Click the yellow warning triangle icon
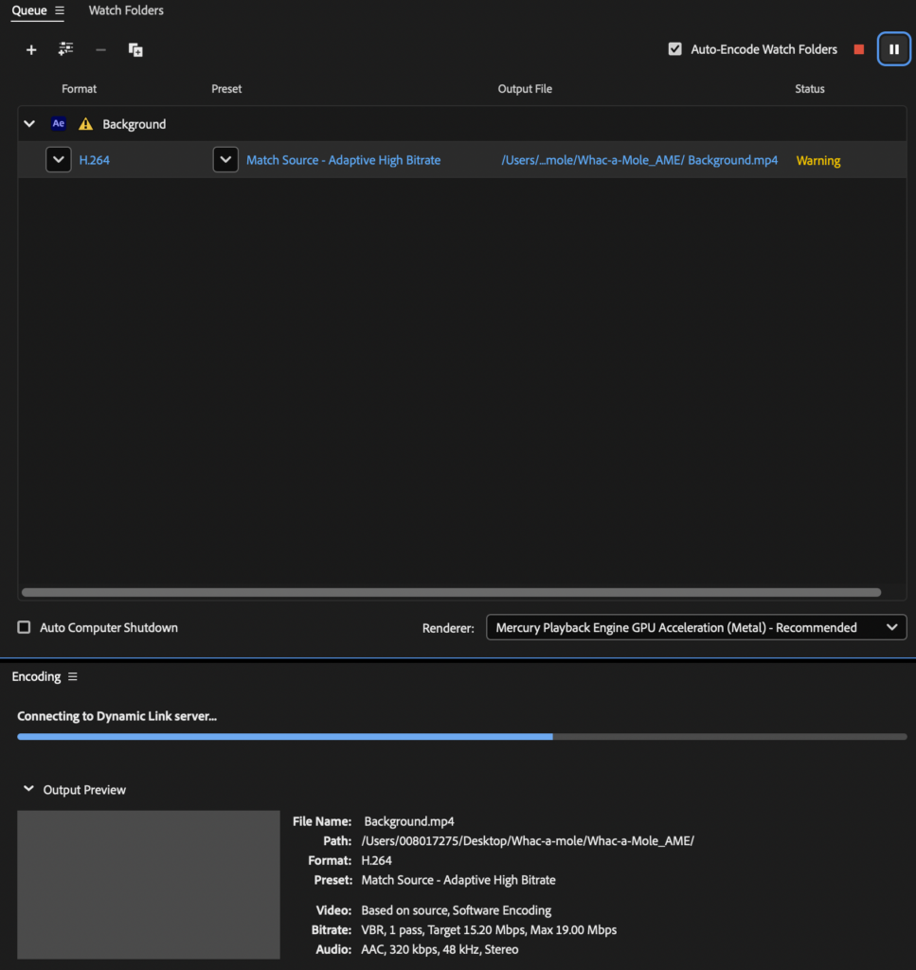This screenshot has height=970, width=916. [x=86, y=124]
